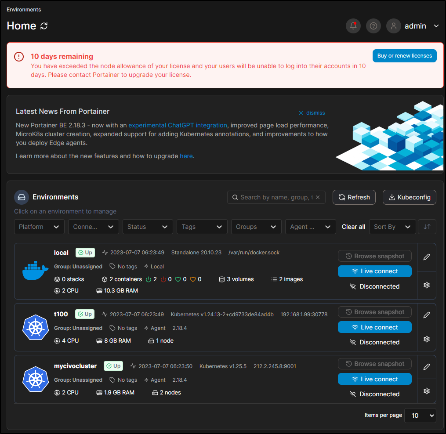Viewport: 446px width, 434px height.
Task: Click Buy or renew licenses button
Action: click(404, 56)
